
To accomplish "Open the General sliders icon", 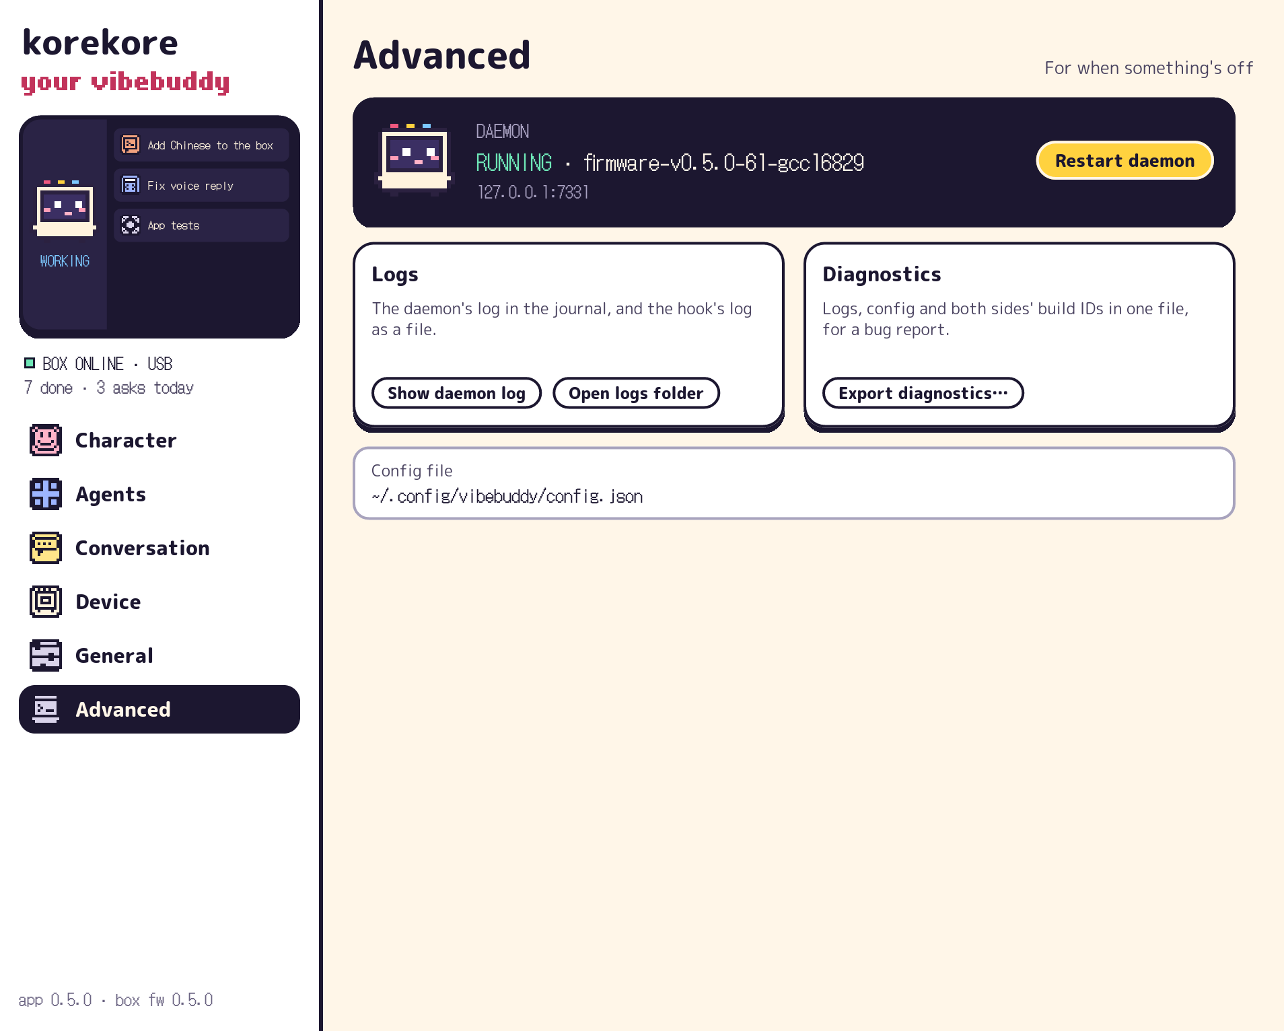I will pos(46,655).
